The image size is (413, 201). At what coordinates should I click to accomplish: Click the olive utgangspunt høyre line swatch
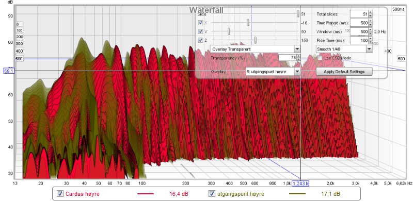(297, 194)
